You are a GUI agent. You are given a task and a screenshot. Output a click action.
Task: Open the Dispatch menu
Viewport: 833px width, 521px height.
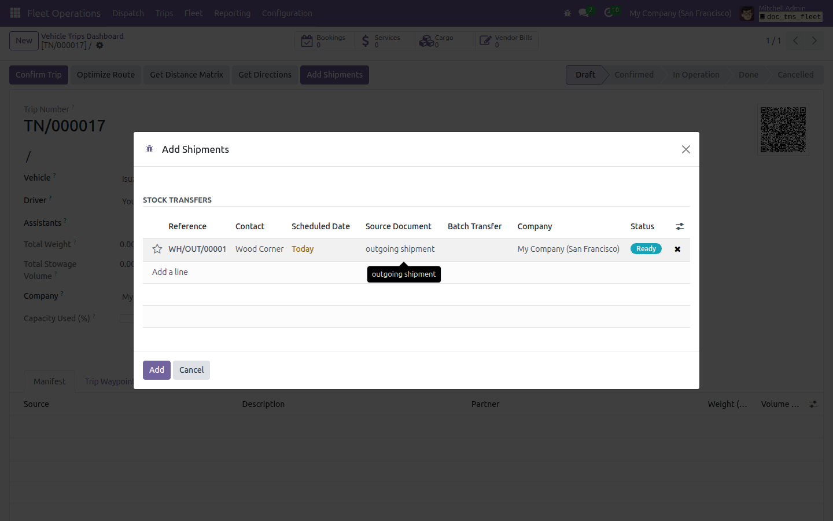[128, 13]
